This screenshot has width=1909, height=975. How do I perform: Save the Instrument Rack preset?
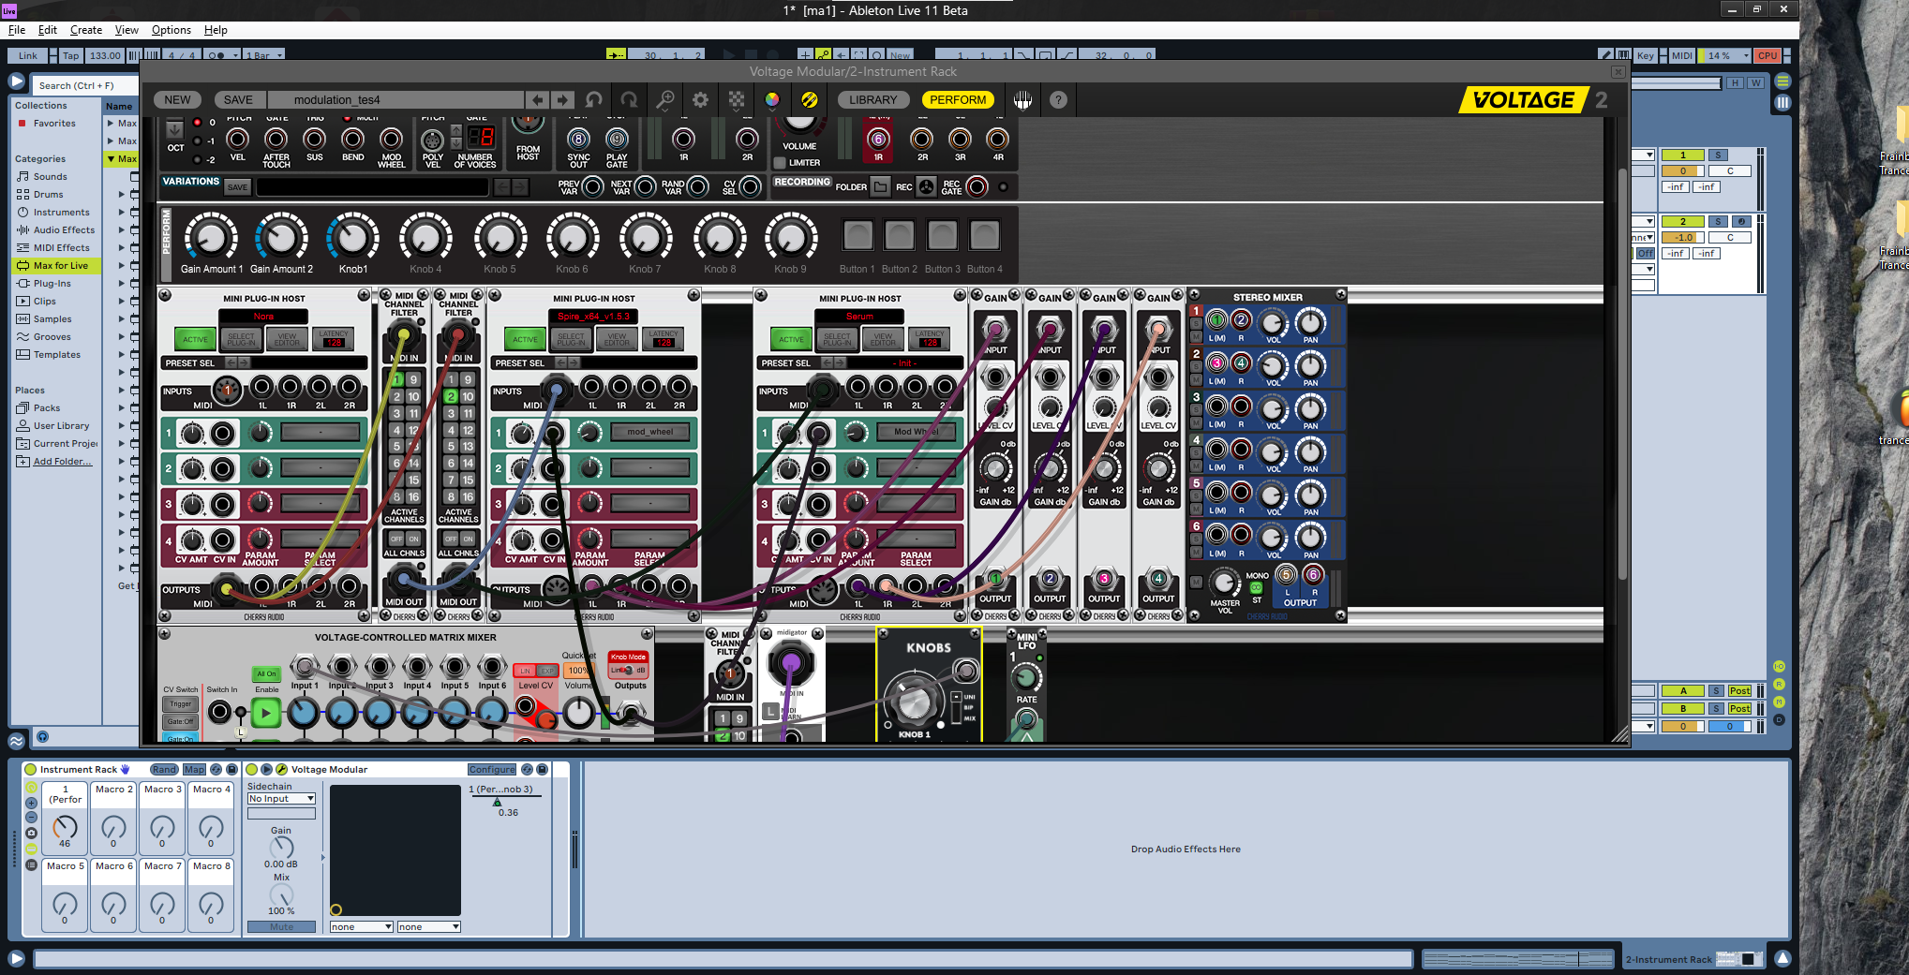(231, 769)
